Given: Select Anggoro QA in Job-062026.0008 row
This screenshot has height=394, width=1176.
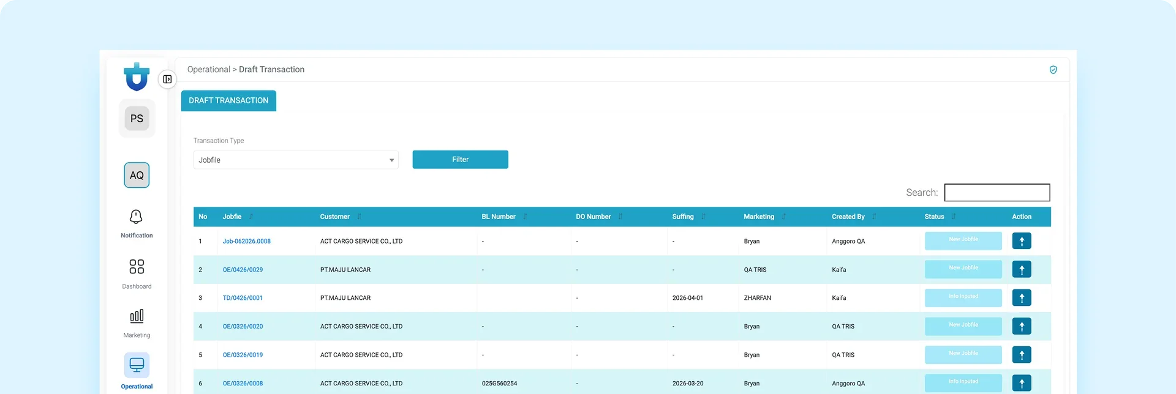Looking at the screenshot, I should pyautogui.click(x=848, y=241).
